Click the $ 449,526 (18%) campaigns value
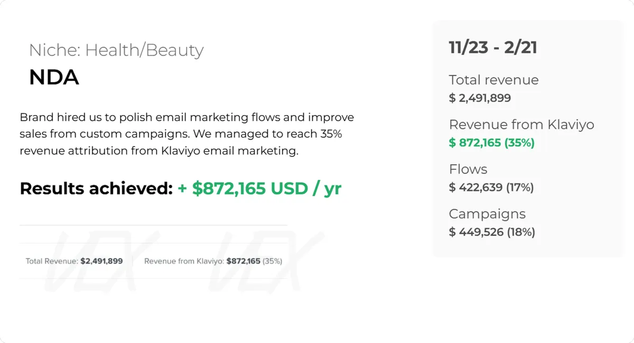The image size is (634, 343). point(491,231)
